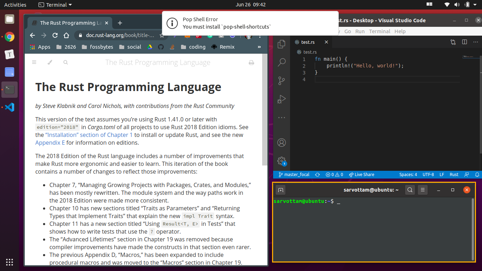Show more bookmarks chevron in Chrome

[x=259, y=47]
